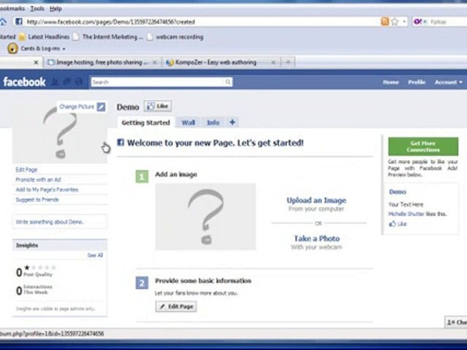Screen dimensions: 467x350
Task: Click the search magnifier icon
Action: tap(228, 82)
